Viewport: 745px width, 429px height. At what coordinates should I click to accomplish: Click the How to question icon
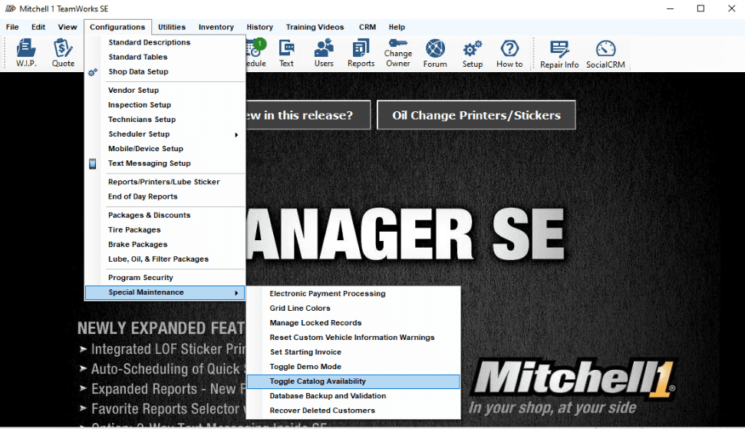tap(509, 53)
